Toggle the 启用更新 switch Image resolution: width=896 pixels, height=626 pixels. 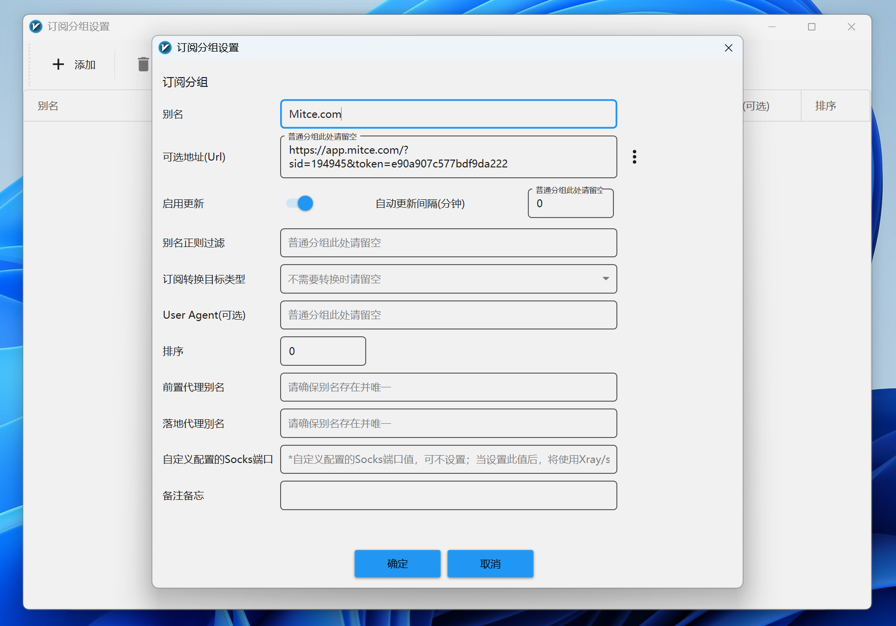300,203
